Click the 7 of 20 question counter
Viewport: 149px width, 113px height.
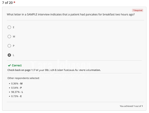[x=7, y=3]
